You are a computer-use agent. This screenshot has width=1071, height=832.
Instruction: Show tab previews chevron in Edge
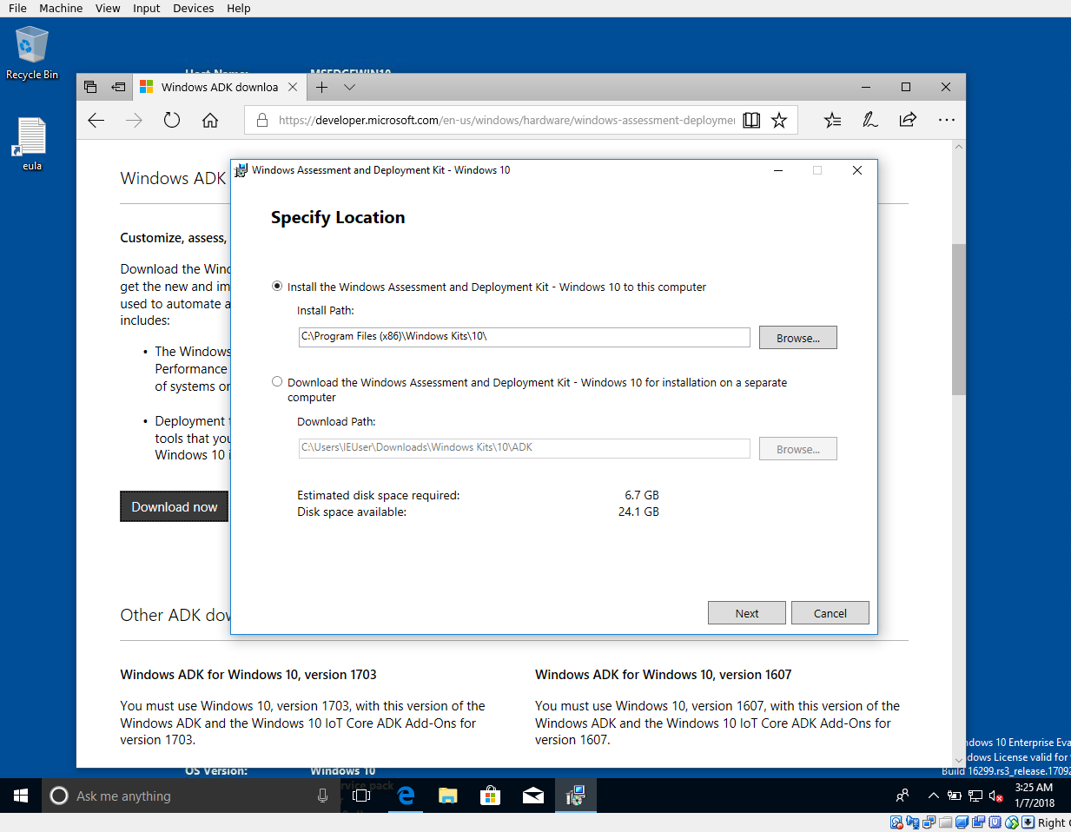pyautogui.click(x=349, y=87)
